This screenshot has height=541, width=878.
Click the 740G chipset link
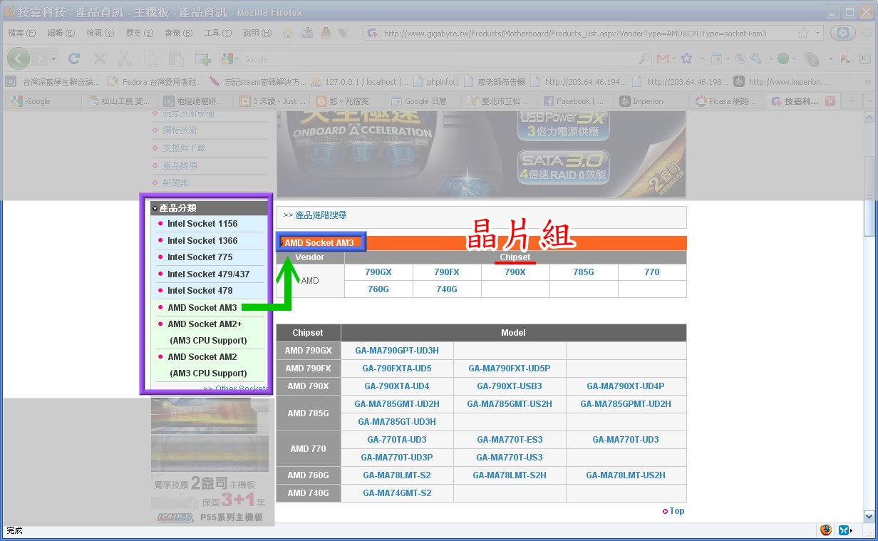tap(447, 289)
